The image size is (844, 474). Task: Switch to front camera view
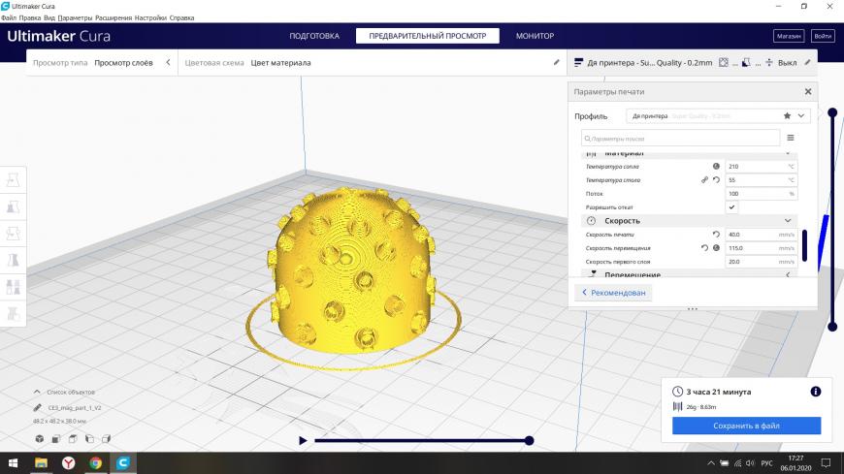[56, 439]
